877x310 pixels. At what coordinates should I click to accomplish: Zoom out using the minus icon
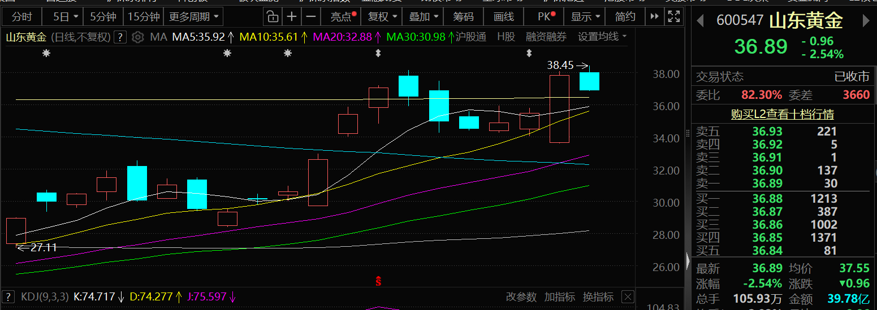pyautogui.click(x=310, y=16)
